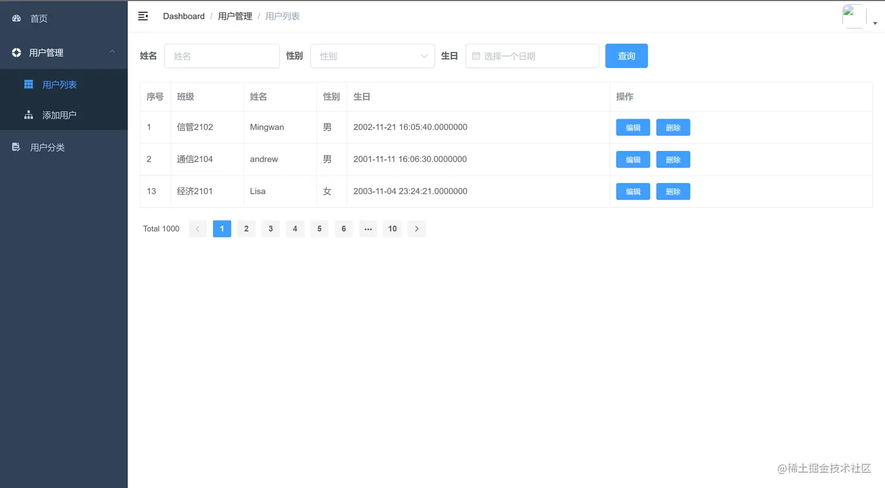
Task: Click birthday 2002-11-21 16:05:40.0000000
Action: tap(410, 127)
